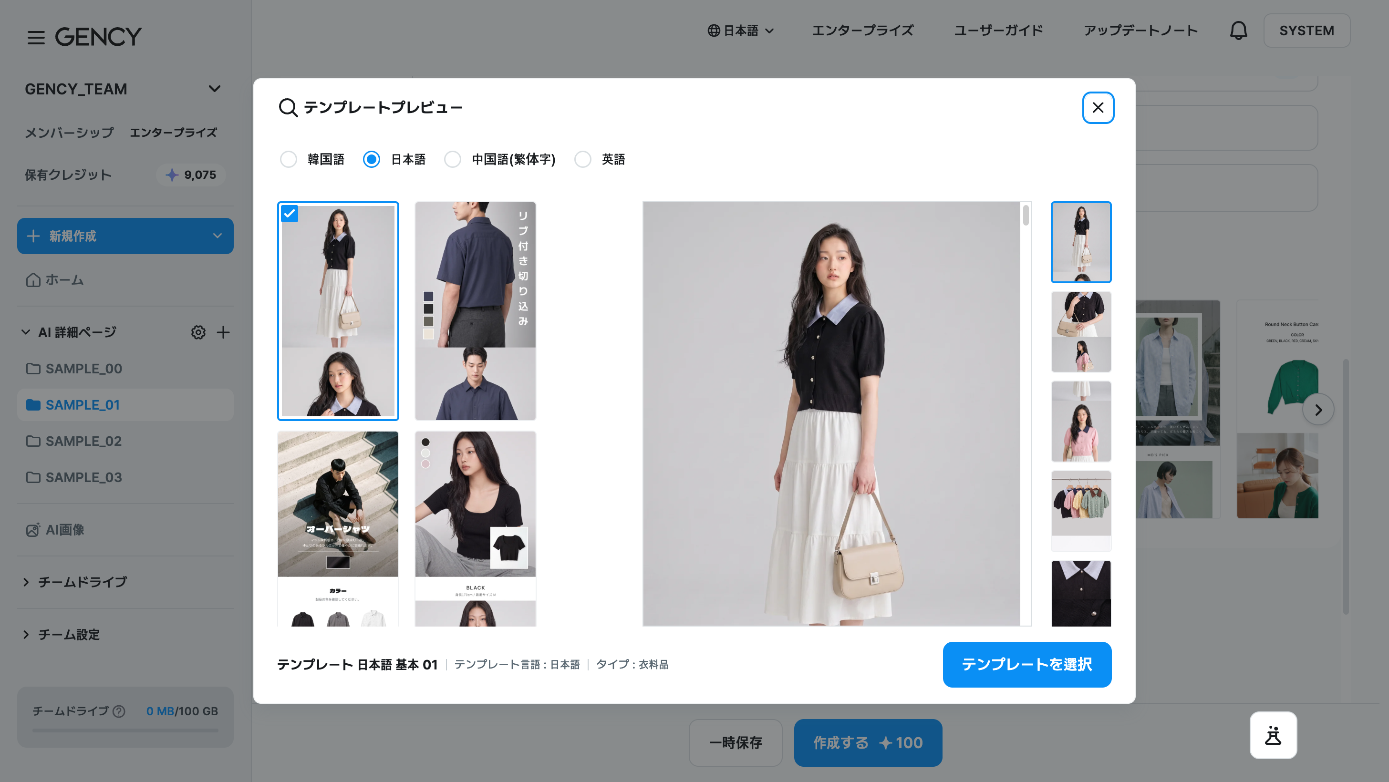Open AI 詳細ページ settings gear
1389x782 pixels.
coord(198,332)
